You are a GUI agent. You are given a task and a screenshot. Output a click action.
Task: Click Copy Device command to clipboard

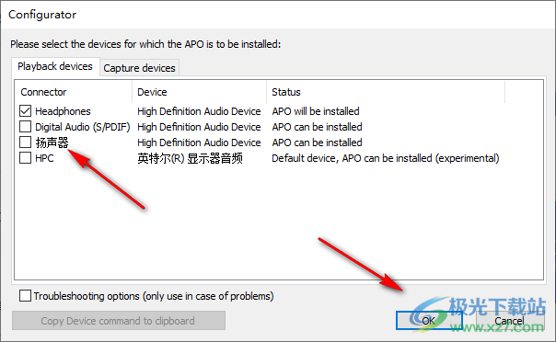pos(119,321)
